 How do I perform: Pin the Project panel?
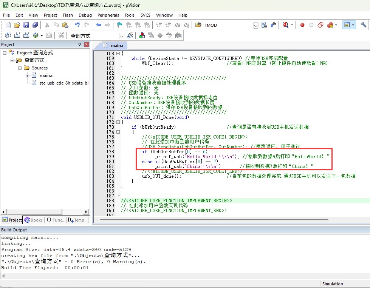point(79,44)
